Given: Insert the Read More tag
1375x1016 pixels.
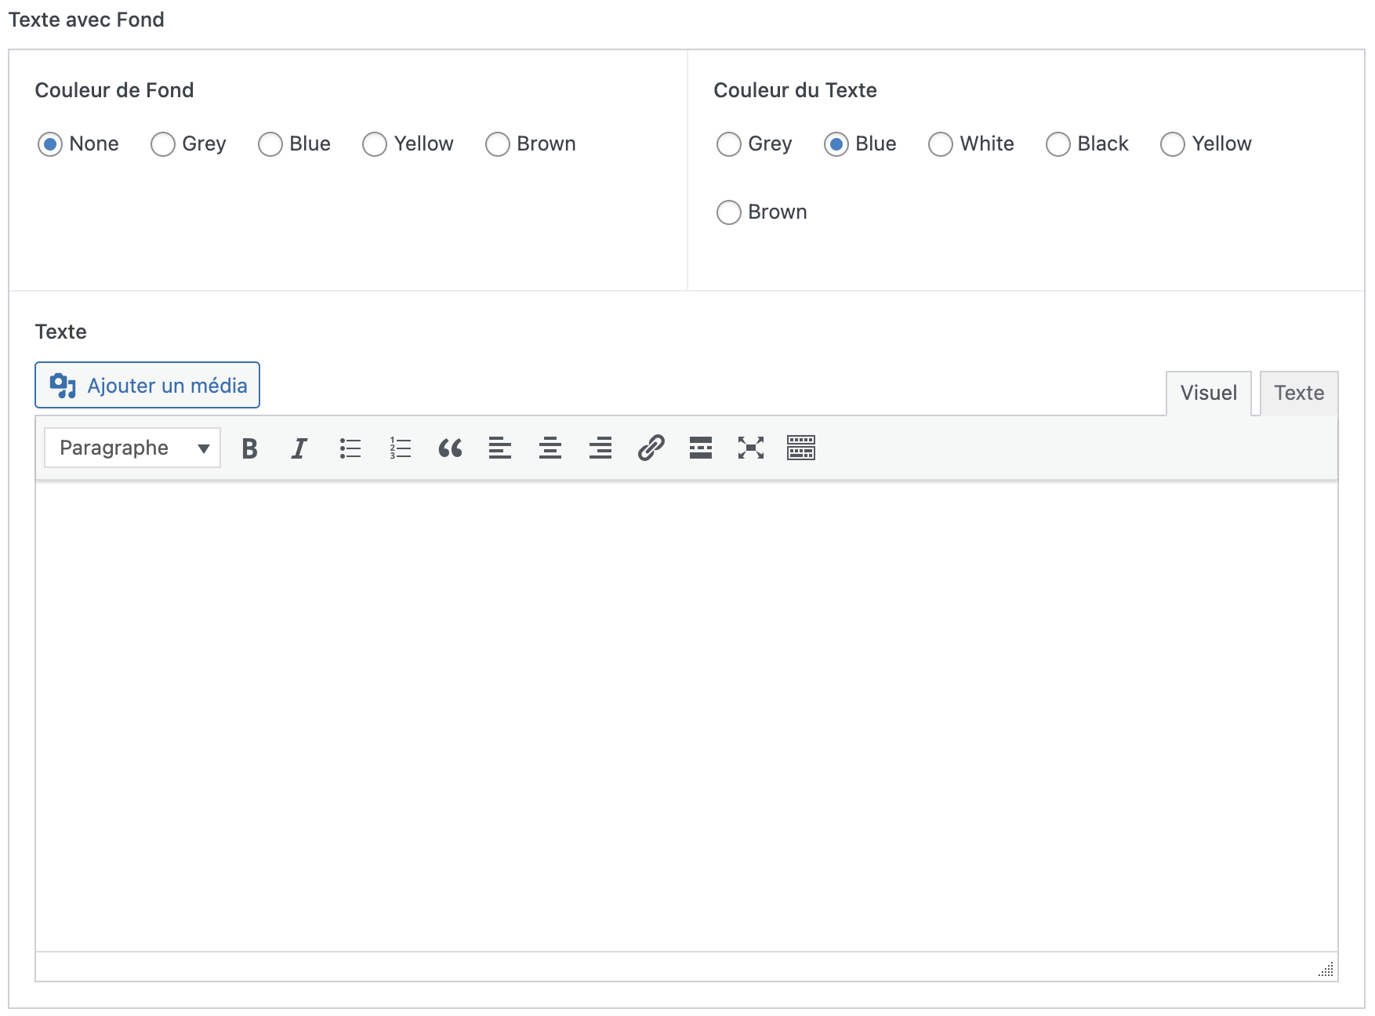Looking at the screenshot, I should [x=701, y=448].
